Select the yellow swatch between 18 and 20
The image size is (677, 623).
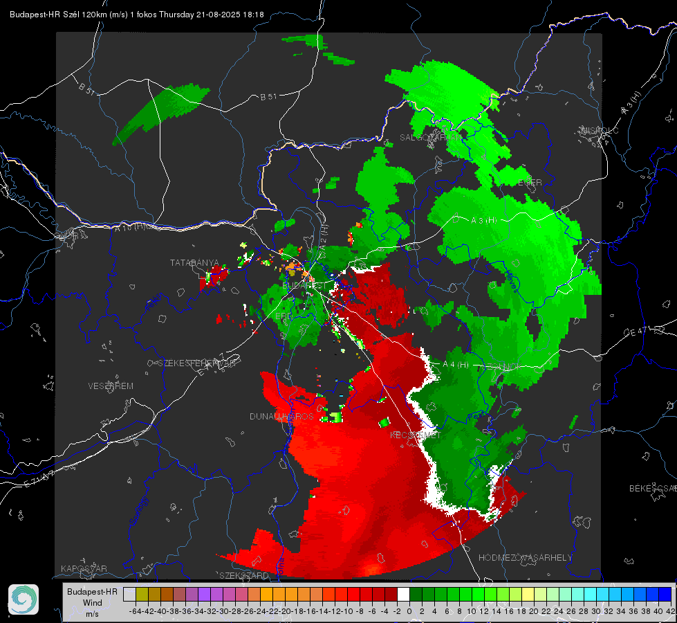[x=528, y=594]
